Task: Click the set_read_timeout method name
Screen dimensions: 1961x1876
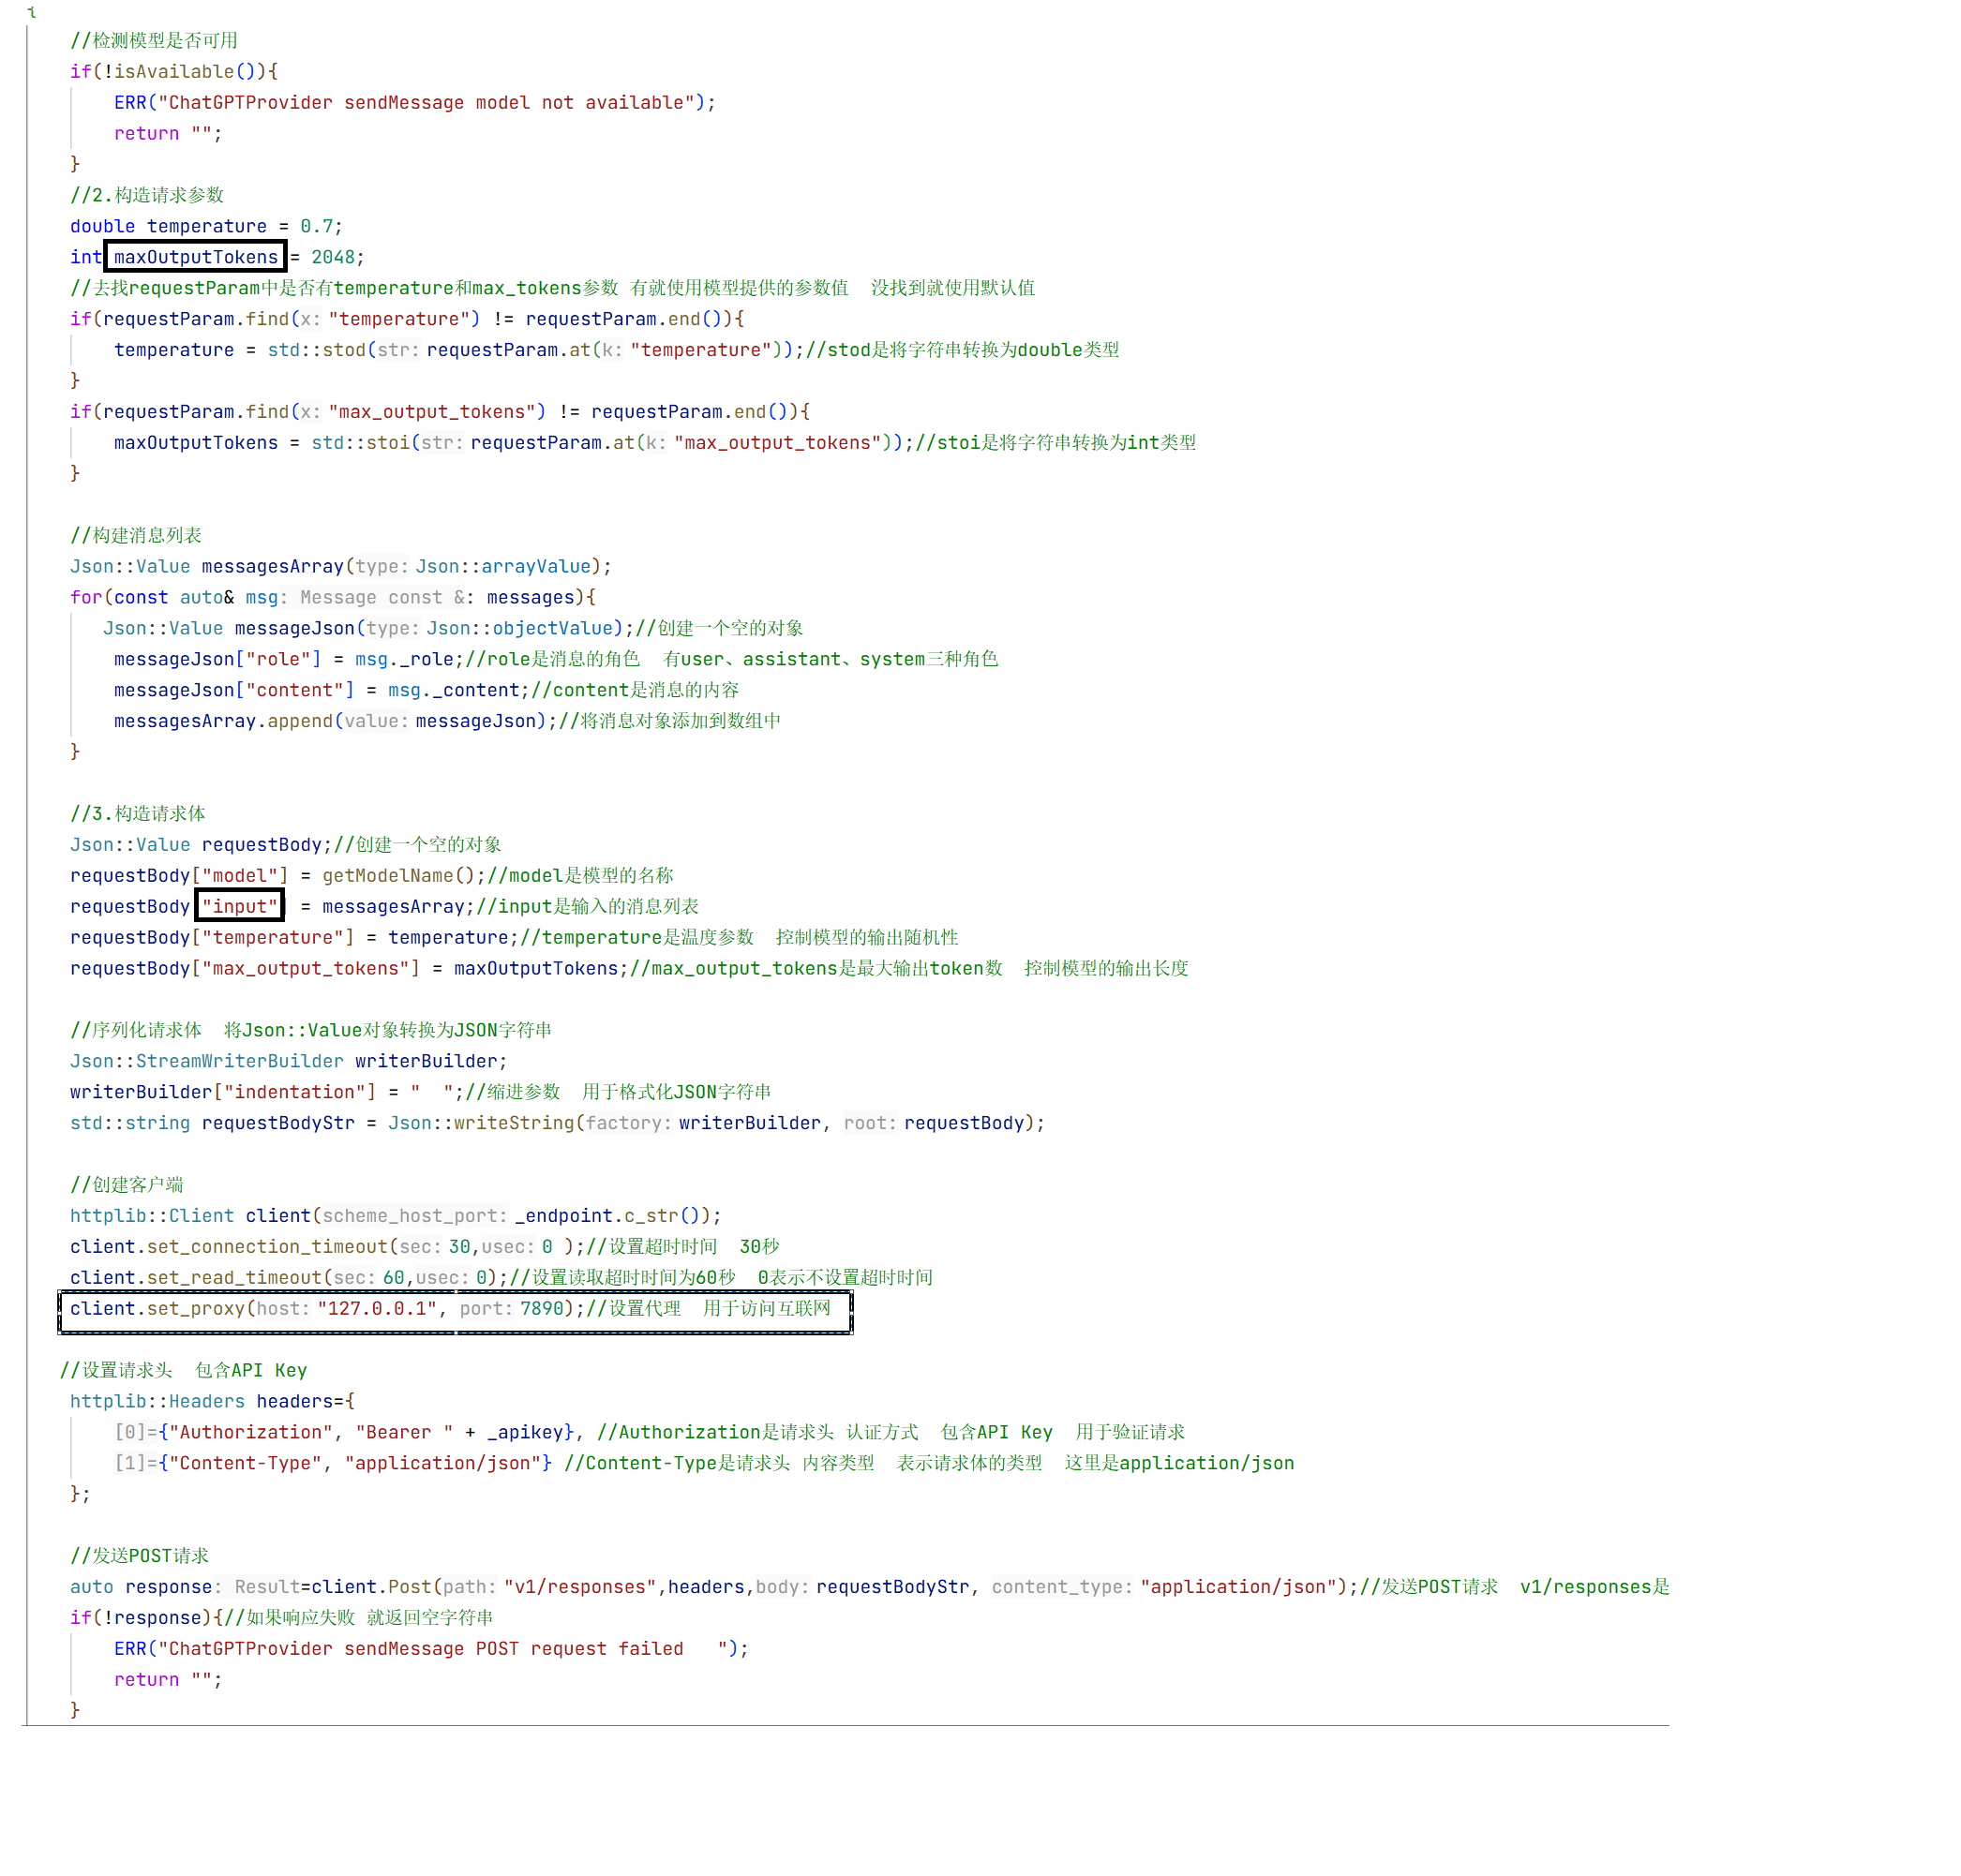Action: pyautogui.click(x=234, y=1277)
